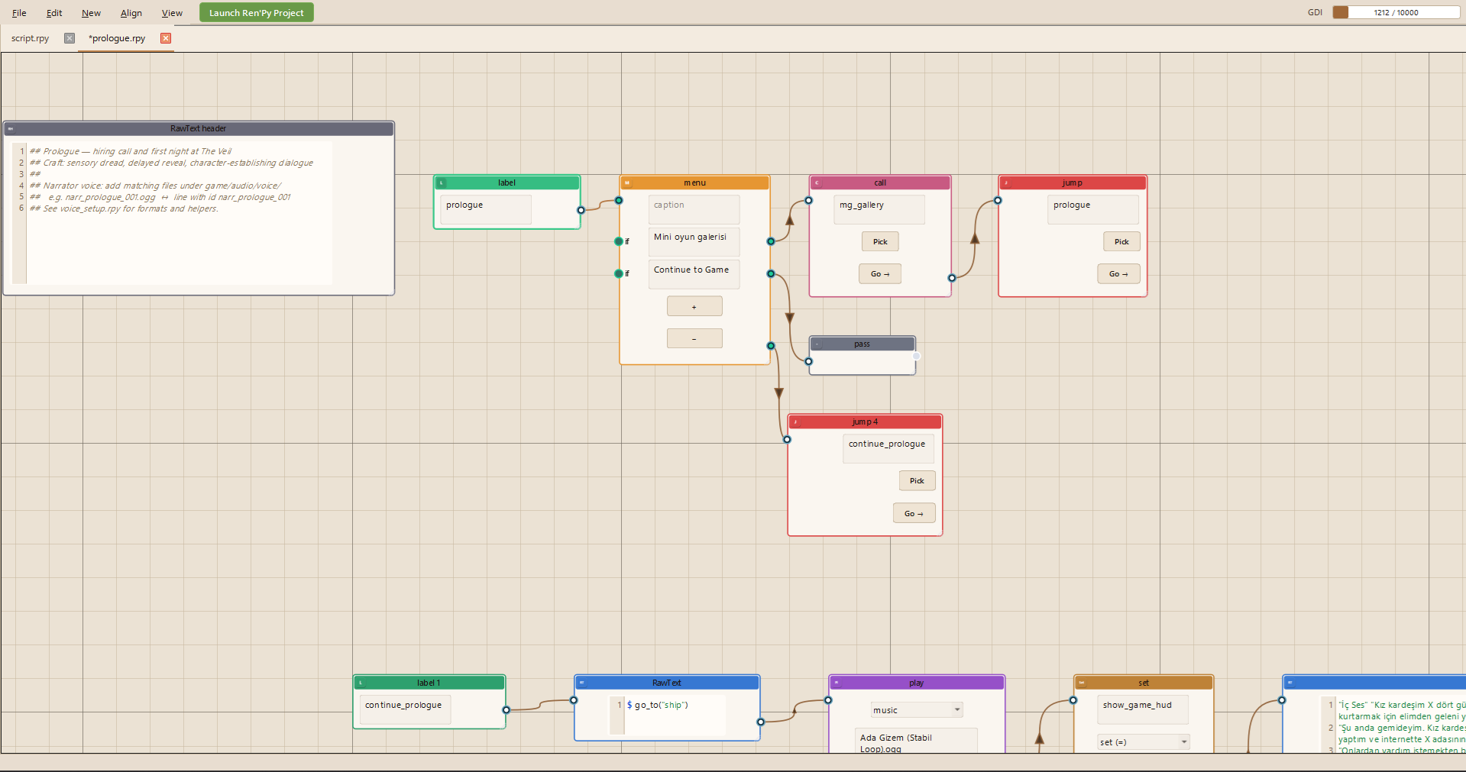Click the RawText node header icon
Screen dimensions: 1466x772
pyautogui.click(x=582, y=683)
